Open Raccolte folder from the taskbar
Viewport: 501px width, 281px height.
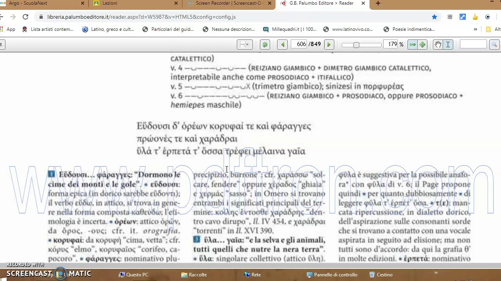coord(194,275)
